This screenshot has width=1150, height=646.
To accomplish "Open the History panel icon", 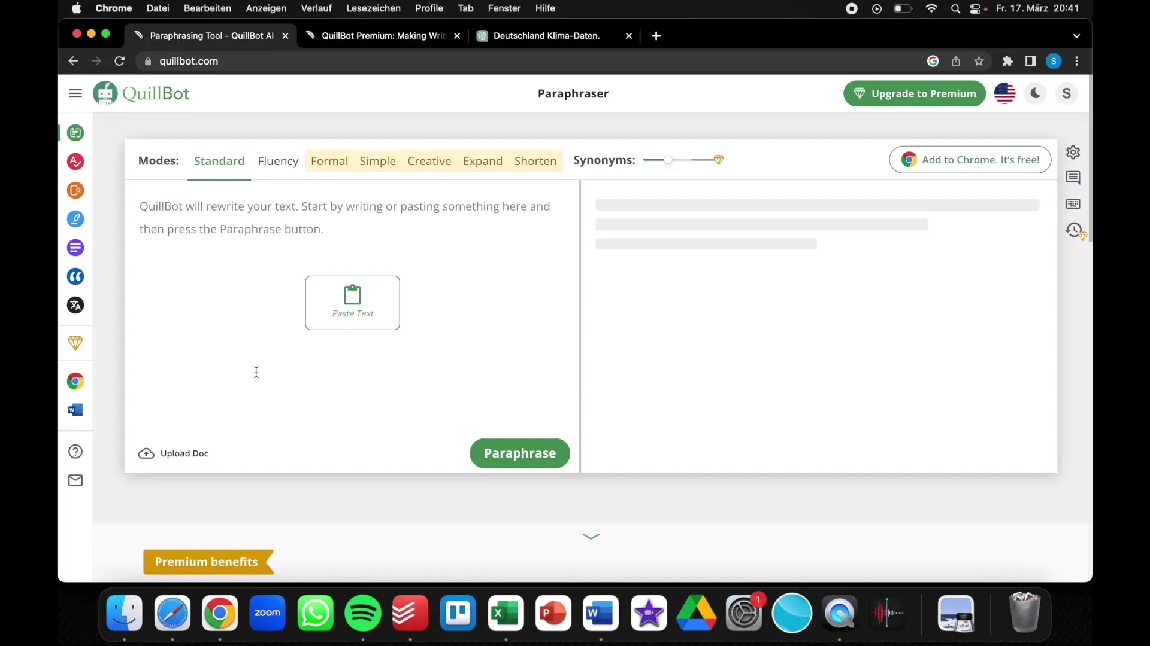I will 1073,230.
